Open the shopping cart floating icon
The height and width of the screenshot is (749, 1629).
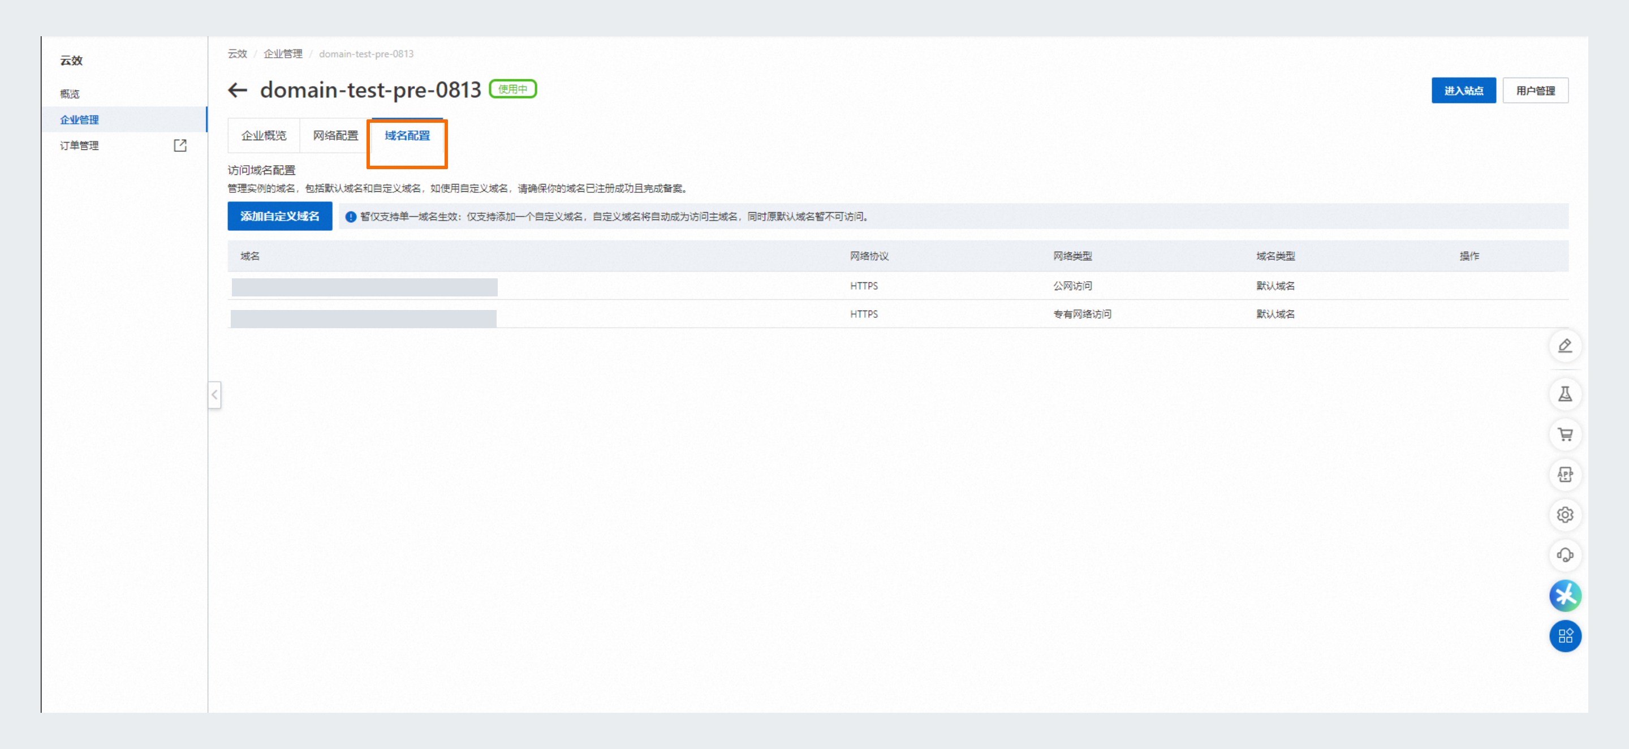(1565, 434)
